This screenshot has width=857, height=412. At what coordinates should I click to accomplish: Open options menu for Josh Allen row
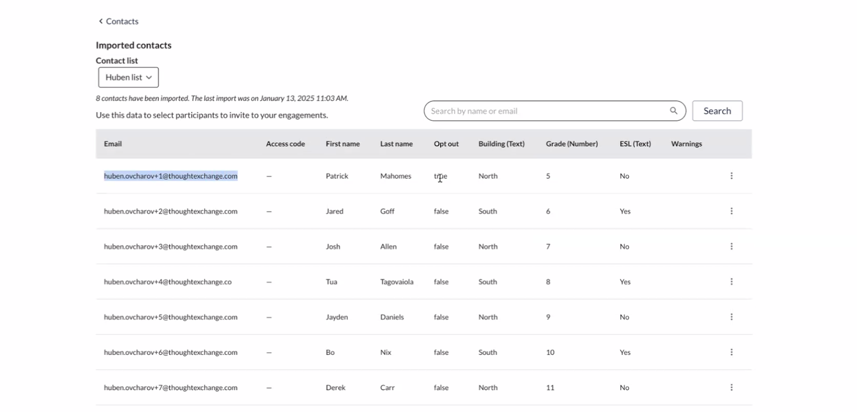[x=731, y=246]
